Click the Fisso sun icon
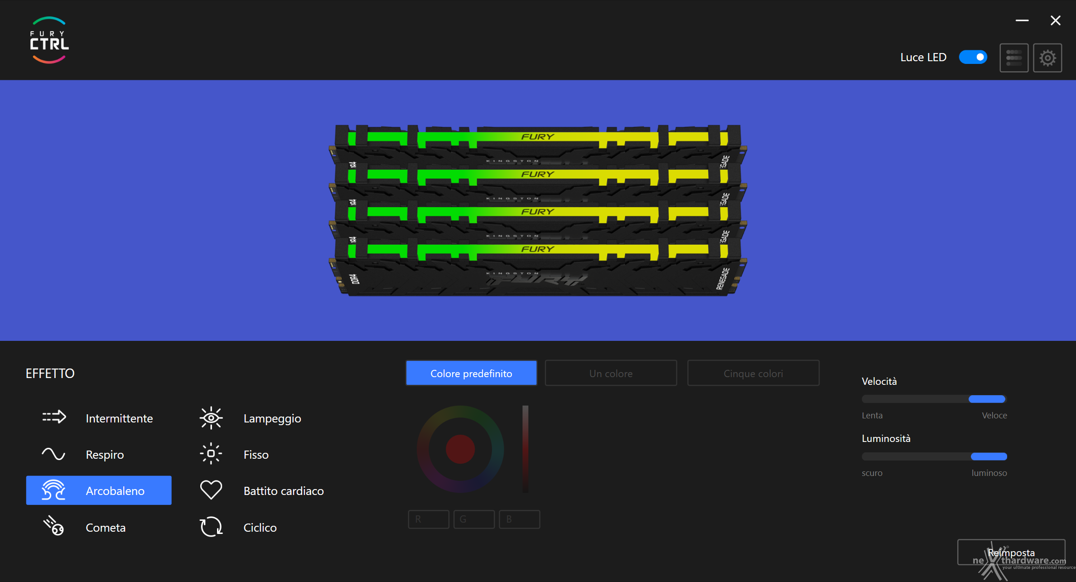The image size is (1076, 582). (x=211, y=454)
